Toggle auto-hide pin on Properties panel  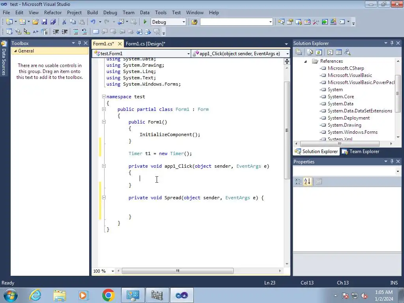392,161
